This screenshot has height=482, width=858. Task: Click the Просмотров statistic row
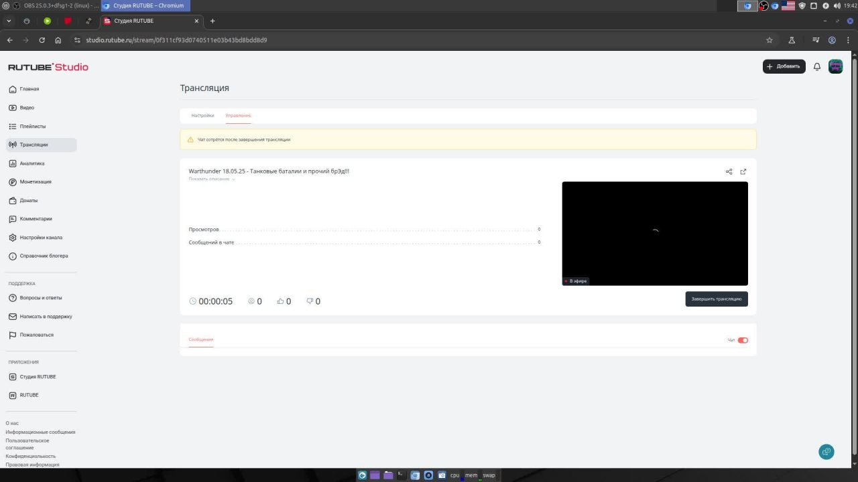365,230
